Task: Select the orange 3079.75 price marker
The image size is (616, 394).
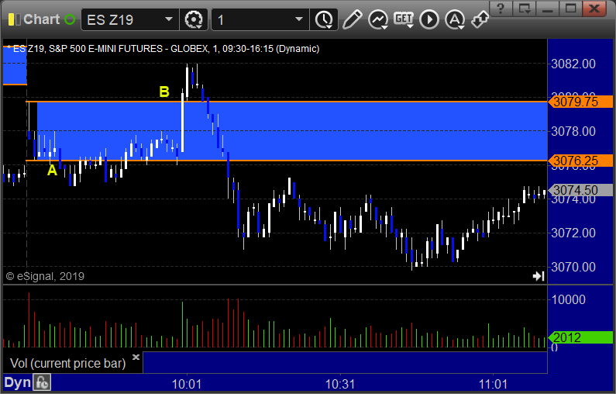Action: coord(580,102)
